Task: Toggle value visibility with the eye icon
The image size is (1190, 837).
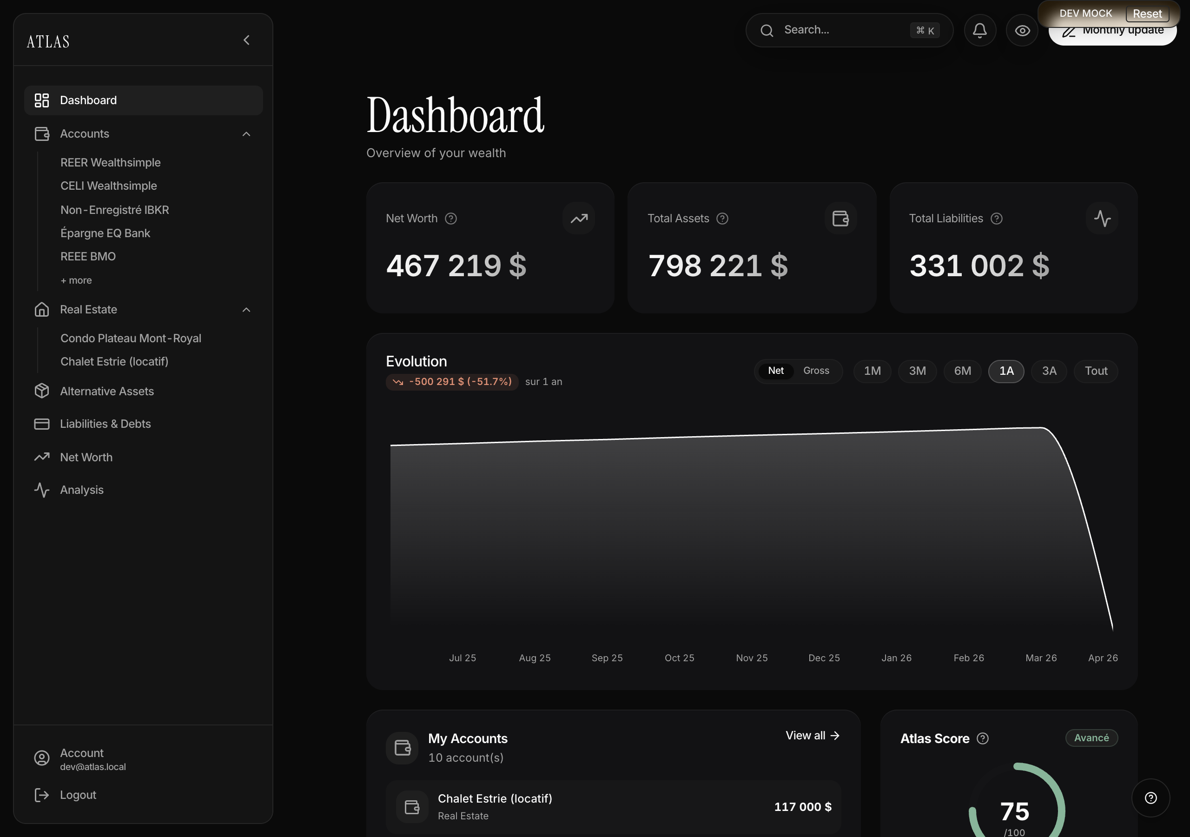Action: [1022, 30]
